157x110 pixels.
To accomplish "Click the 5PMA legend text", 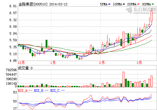I will [x=104, y=4].
